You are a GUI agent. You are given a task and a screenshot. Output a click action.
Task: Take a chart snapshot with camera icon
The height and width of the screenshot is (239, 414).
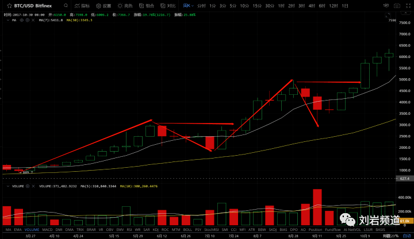(x=397, y=6)
